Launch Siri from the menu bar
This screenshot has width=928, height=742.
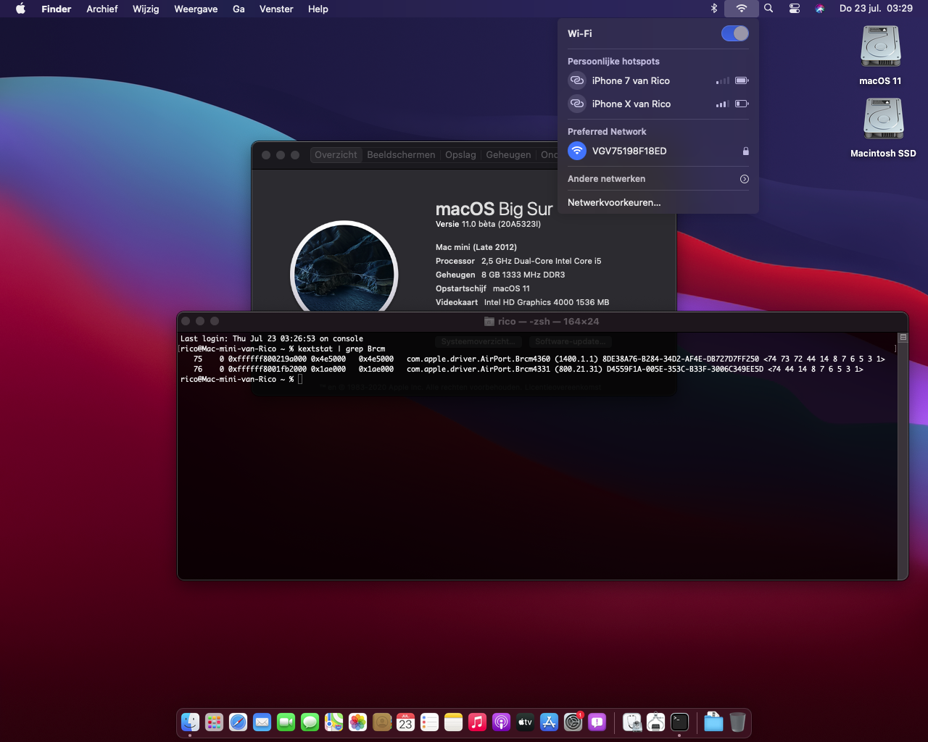coord(820,9)
